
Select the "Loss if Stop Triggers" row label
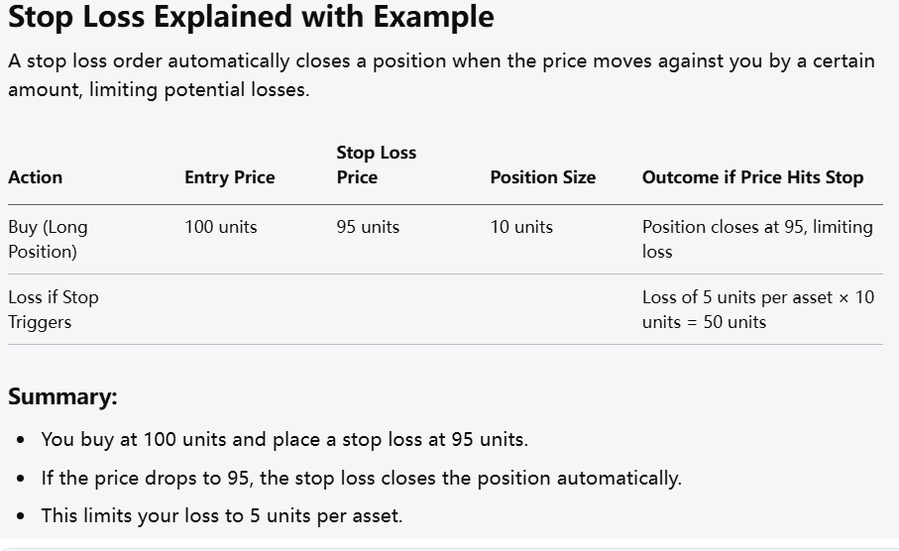[54, 309]
